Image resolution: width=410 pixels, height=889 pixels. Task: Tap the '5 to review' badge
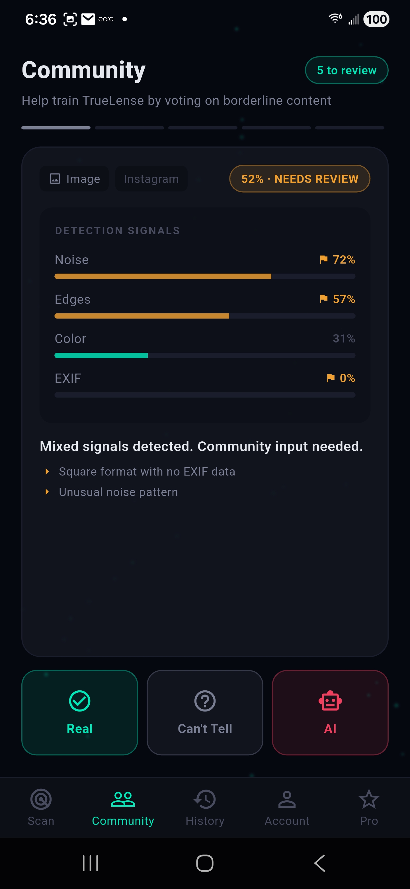point(347,70)
